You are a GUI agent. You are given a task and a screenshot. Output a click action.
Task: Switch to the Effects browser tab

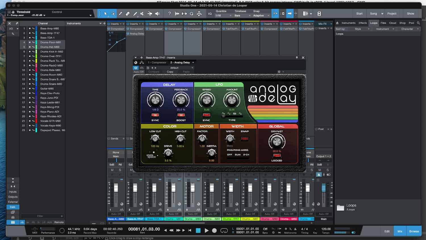pos(363,23)
